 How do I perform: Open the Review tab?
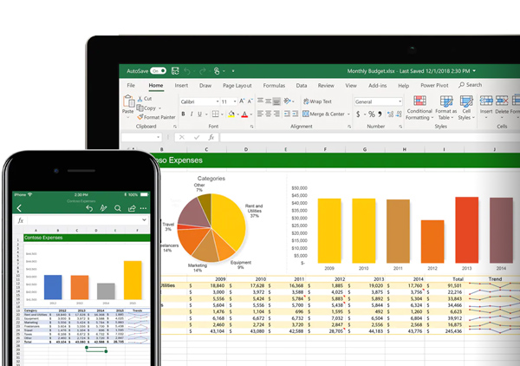[x=326, y=86]
